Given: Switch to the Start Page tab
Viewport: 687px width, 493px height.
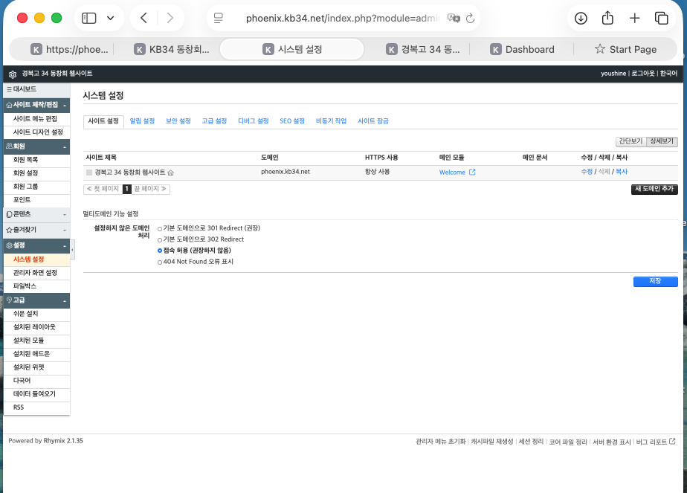Looking at the screenshot, I should coord(626,50).
